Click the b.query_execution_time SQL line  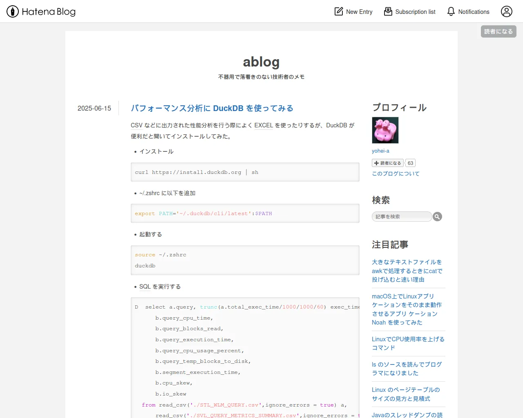(x=194, y=340)
